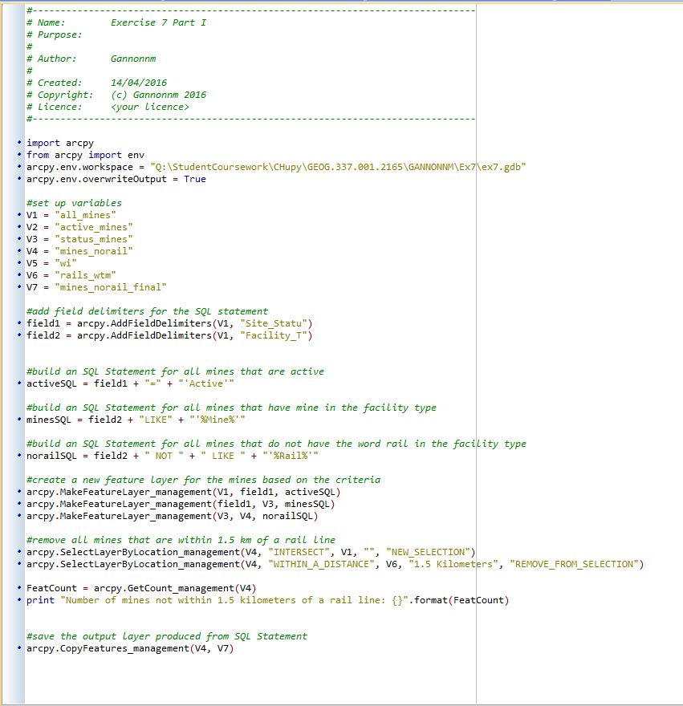Image resolution: width=683 pixels, height=706 pixels.
Task: Toggle a breakpoint on the V7 assignment line
Action: coord(20,286)
